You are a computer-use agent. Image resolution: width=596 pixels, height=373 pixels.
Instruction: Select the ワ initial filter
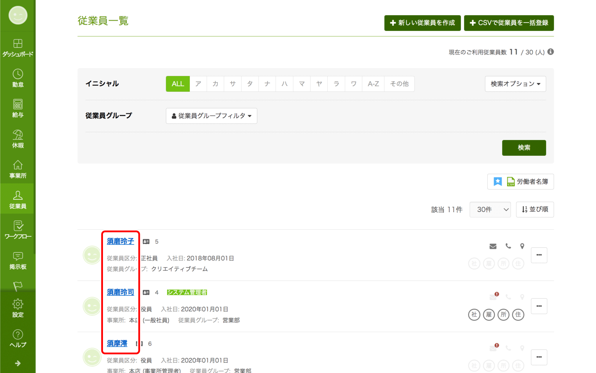[353, 84]
